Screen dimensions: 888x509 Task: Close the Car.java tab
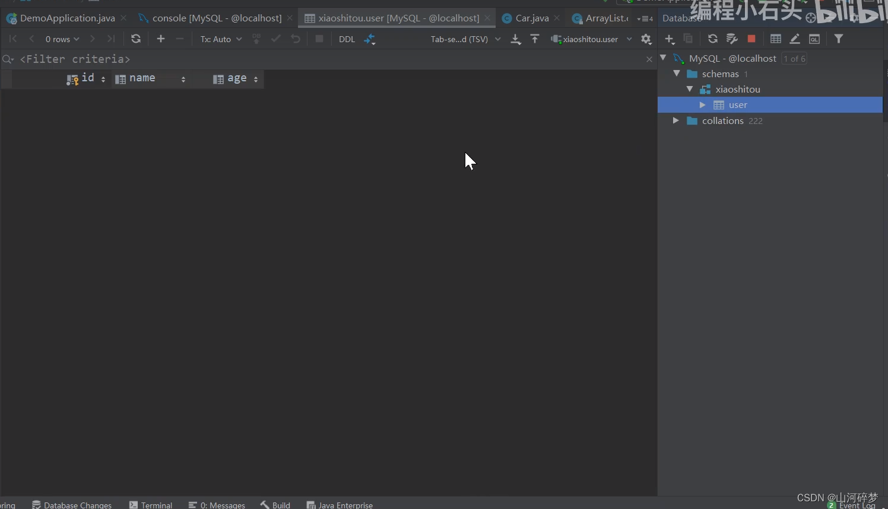557,18
